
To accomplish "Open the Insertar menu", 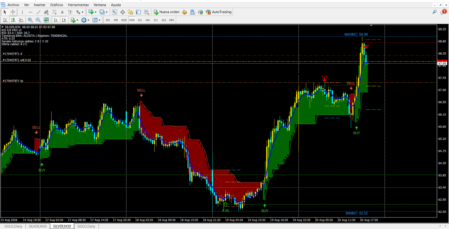I will coord(40,5).
